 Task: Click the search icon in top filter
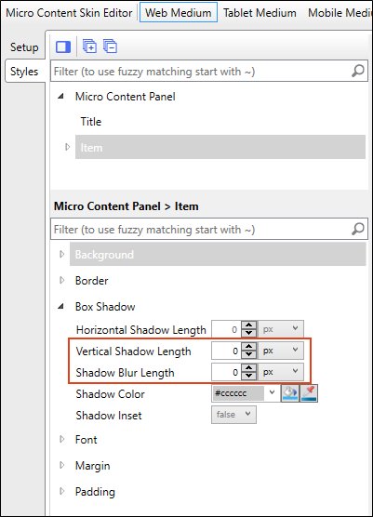pyautogui.click(x=358, y=71)
